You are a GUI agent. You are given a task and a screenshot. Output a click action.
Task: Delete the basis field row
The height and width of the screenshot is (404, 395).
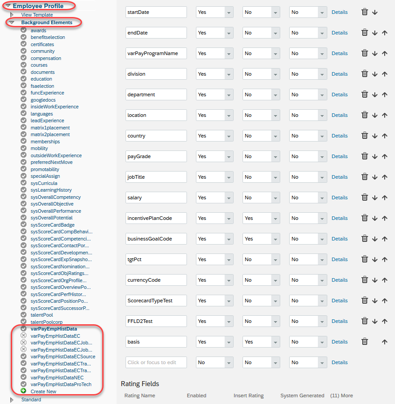pyautogui.click(x=365, y=342)
